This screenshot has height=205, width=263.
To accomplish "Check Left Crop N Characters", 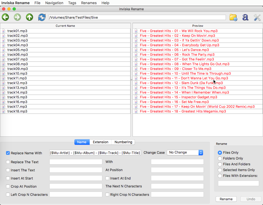I will click(x=8, y=194).
